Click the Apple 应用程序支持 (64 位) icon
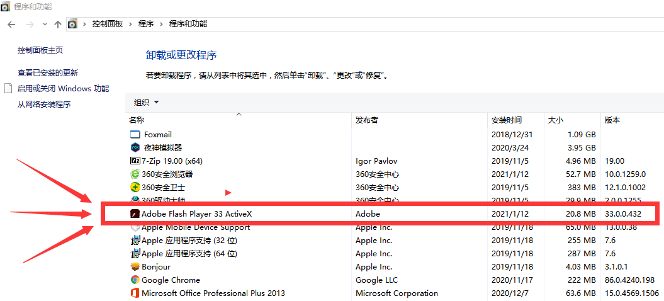Screen dimensions: 664x301 [135, 254]
